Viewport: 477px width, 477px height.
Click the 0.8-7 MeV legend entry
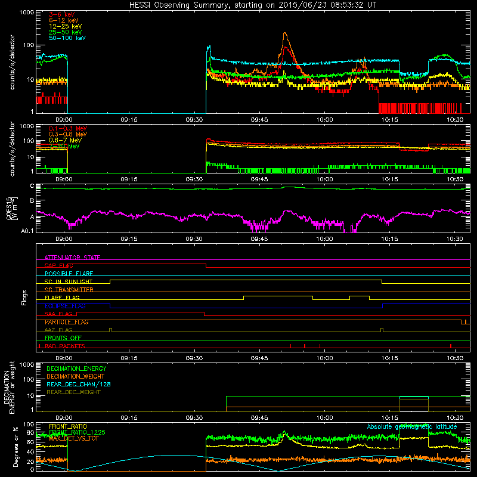tap(65, 140)
